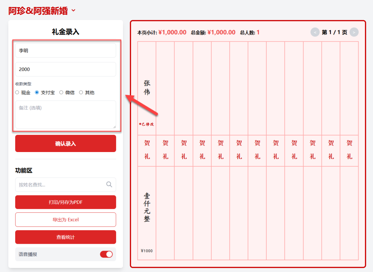The height and width of the screenshot is (272, 373).
Task: Select the 支付宝 payment type
Action: tap(37, 92)
